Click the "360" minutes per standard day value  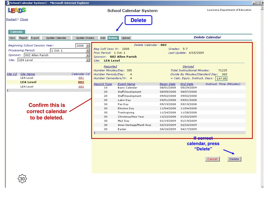click(224, 74)
